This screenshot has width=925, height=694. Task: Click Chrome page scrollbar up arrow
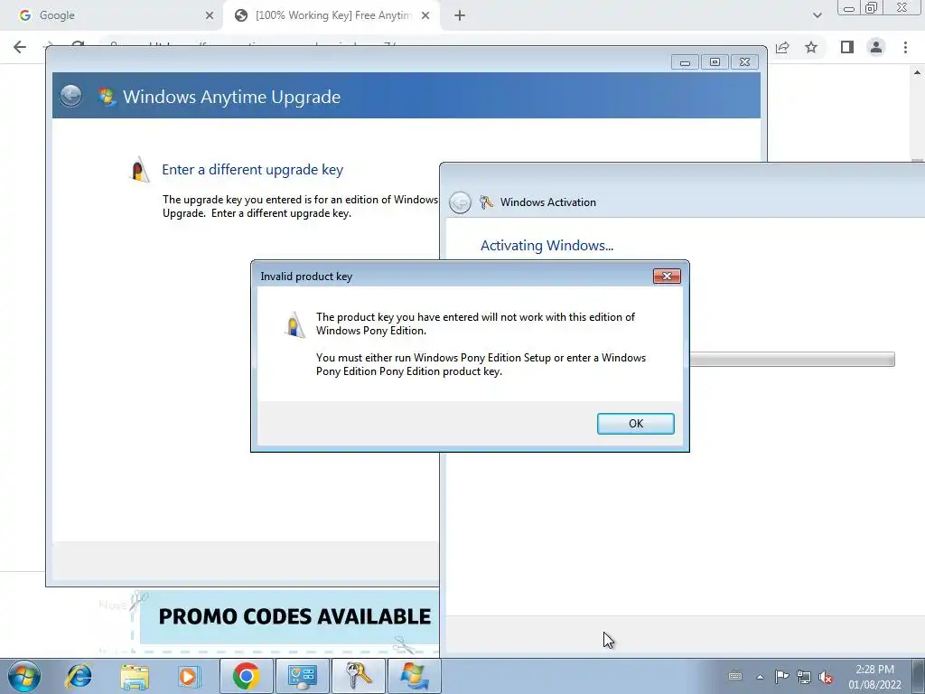[918, 72]
